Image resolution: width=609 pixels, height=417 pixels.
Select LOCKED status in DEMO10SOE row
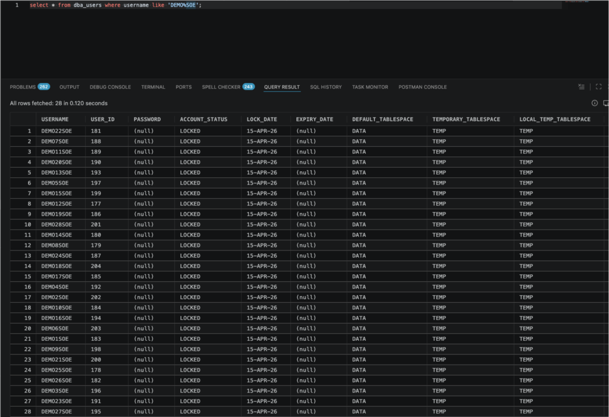click(208, 308)
